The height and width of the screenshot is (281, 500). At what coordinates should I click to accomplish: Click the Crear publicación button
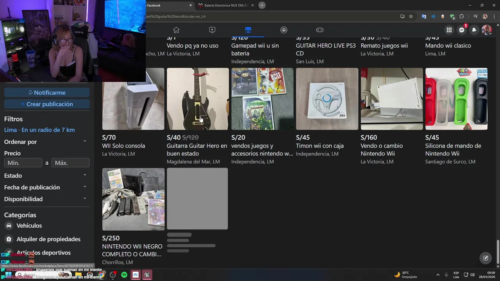click(x=47, y=104)
